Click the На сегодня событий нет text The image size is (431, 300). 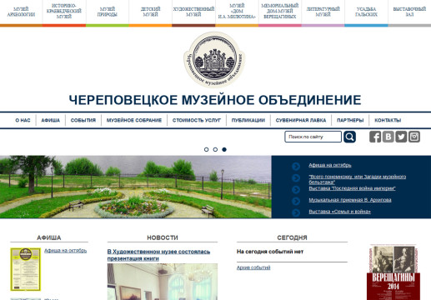[270, 252]
